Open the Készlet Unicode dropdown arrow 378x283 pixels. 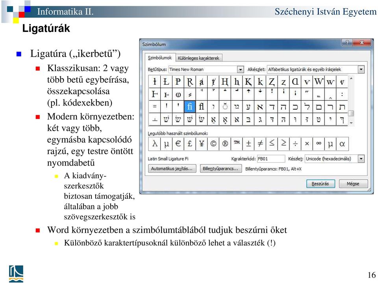tap(361, 159)
